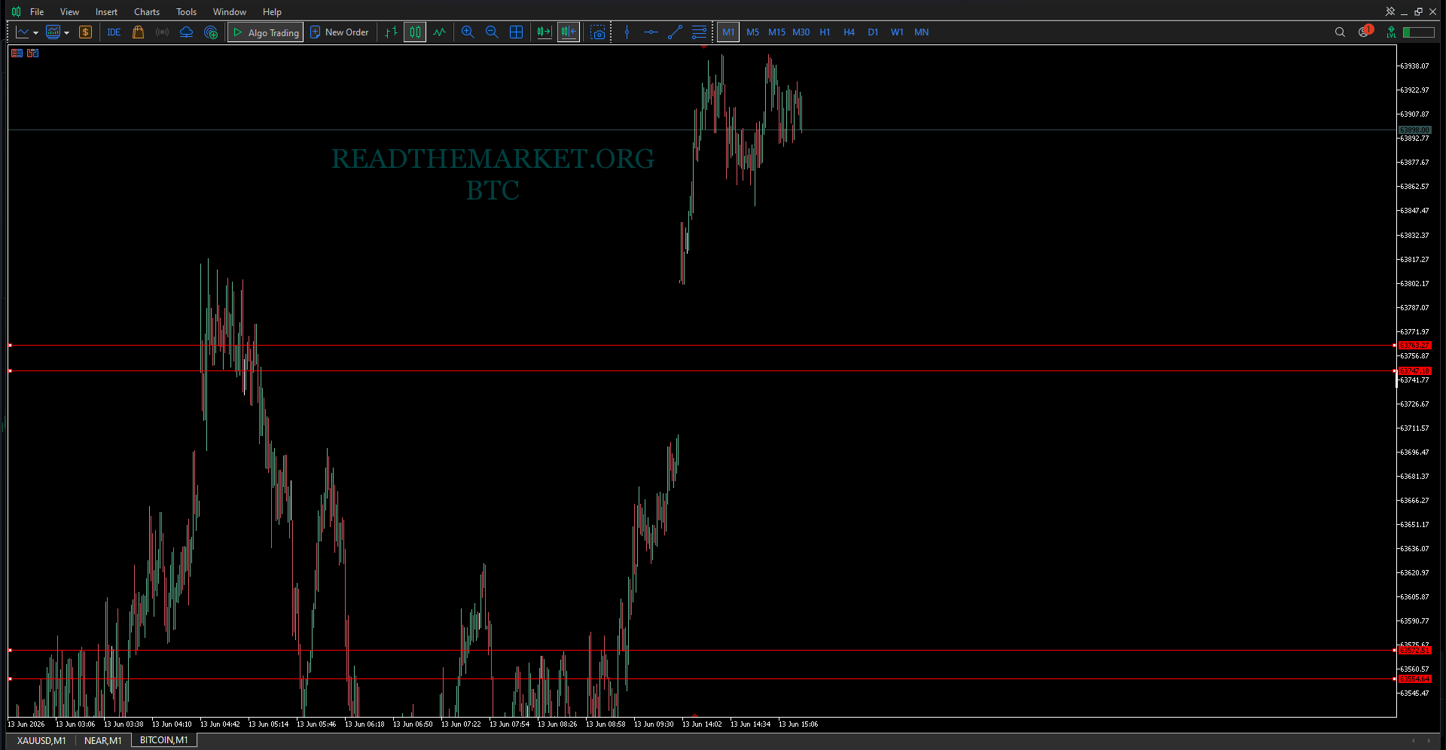The height and width of the screenshot is (750, 1446).
Task: Open the Charts menu
Action: [147, 12]
